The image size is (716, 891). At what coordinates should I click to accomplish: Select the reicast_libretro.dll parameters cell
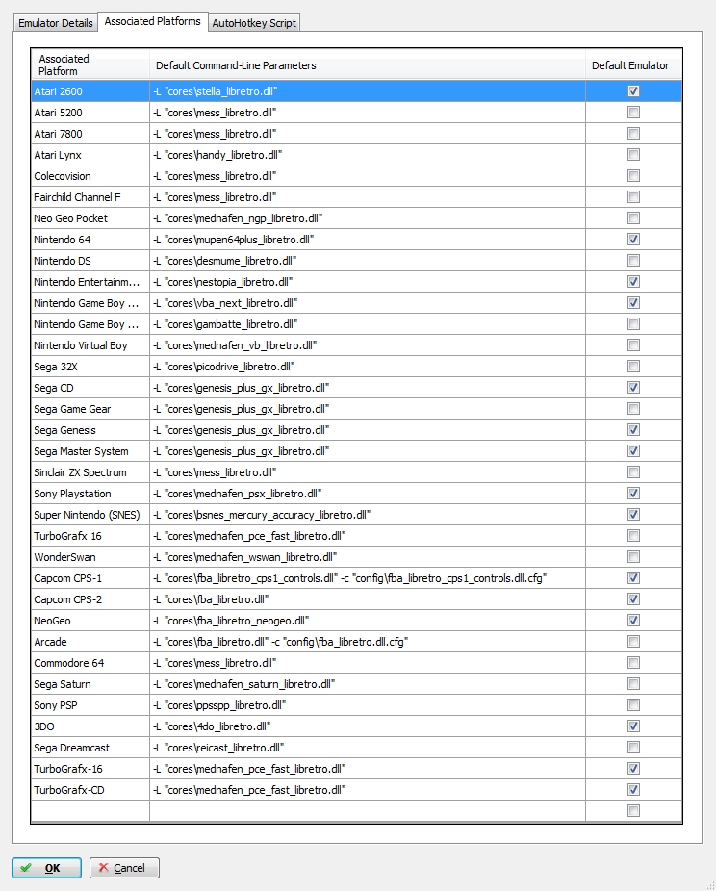pyautogui.click(x=367, y=748)
